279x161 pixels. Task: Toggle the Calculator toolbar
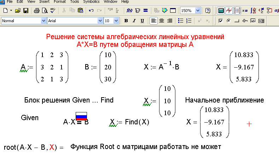pos(221,11)
